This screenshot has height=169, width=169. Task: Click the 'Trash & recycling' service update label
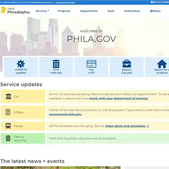(20, 139)
